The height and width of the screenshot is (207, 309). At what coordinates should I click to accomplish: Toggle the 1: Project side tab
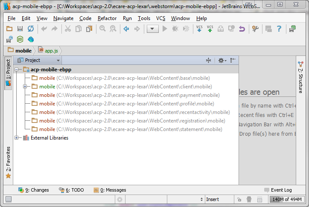pyautogui.click(x=8, y=73)
